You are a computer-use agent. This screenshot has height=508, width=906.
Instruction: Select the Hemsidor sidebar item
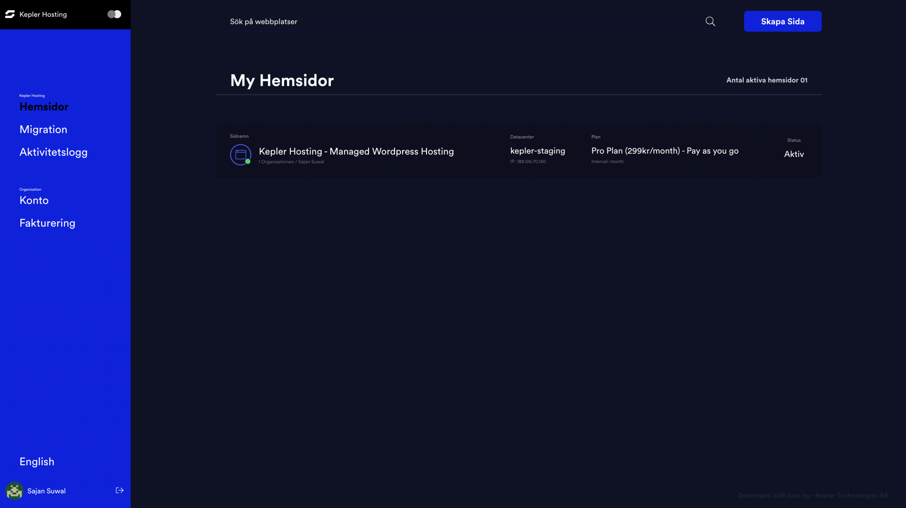coord(44,106)
